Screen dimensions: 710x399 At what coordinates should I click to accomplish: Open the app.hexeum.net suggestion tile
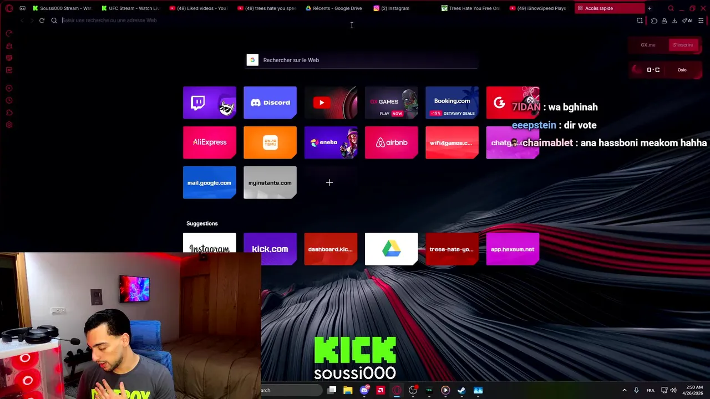point(513,249)
